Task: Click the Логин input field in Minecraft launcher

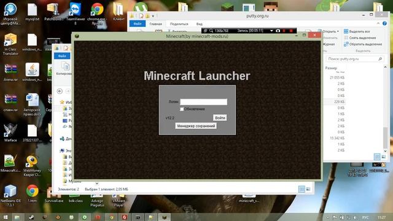Action: click(x=203, y=102)
